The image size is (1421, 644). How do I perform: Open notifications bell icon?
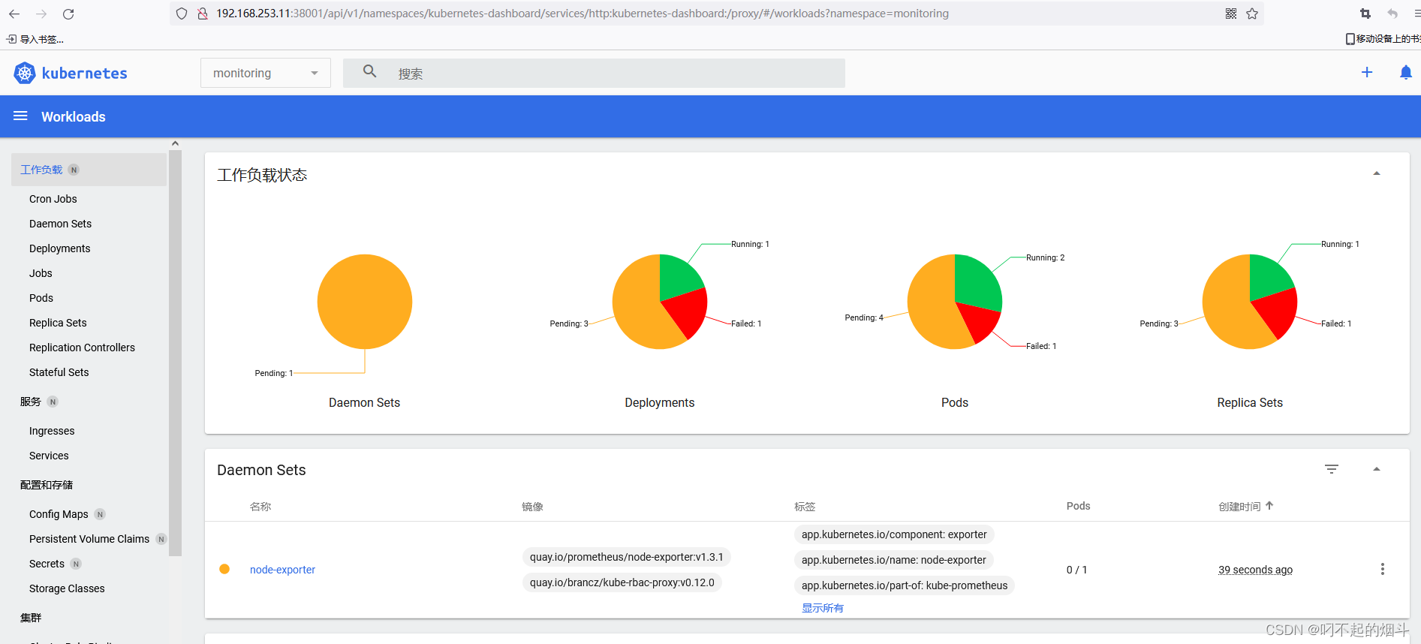[1406, 72]
